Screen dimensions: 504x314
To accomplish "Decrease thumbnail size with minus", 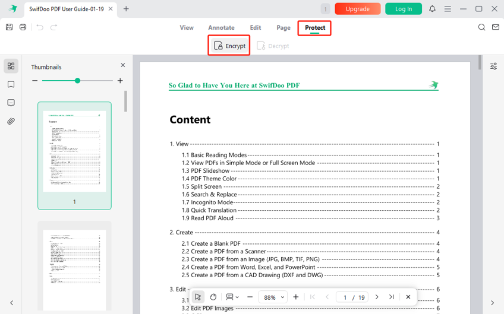I will (34, 81).
